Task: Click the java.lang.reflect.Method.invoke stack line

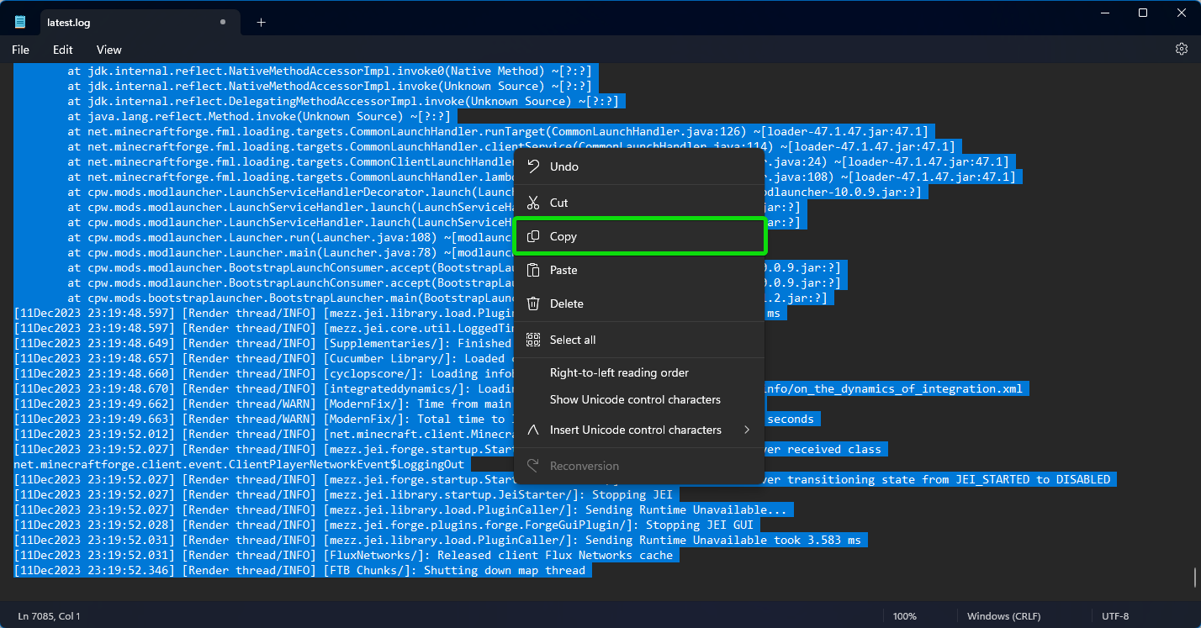Action: click(x=259, y=116)
